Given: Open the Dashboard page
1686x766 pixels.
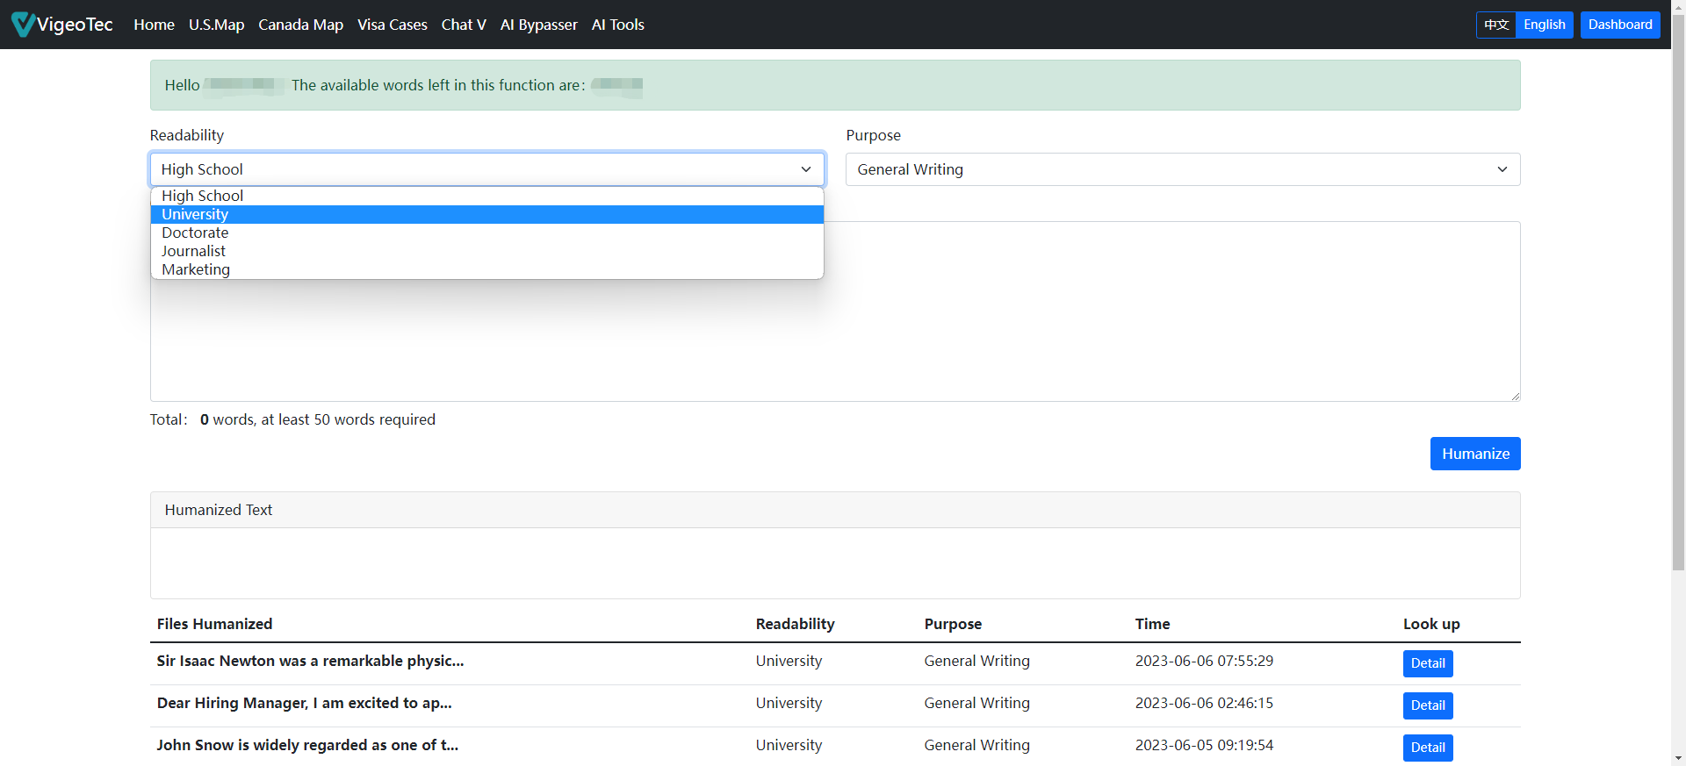Looking at the screenshot, I should [1619, 25].
